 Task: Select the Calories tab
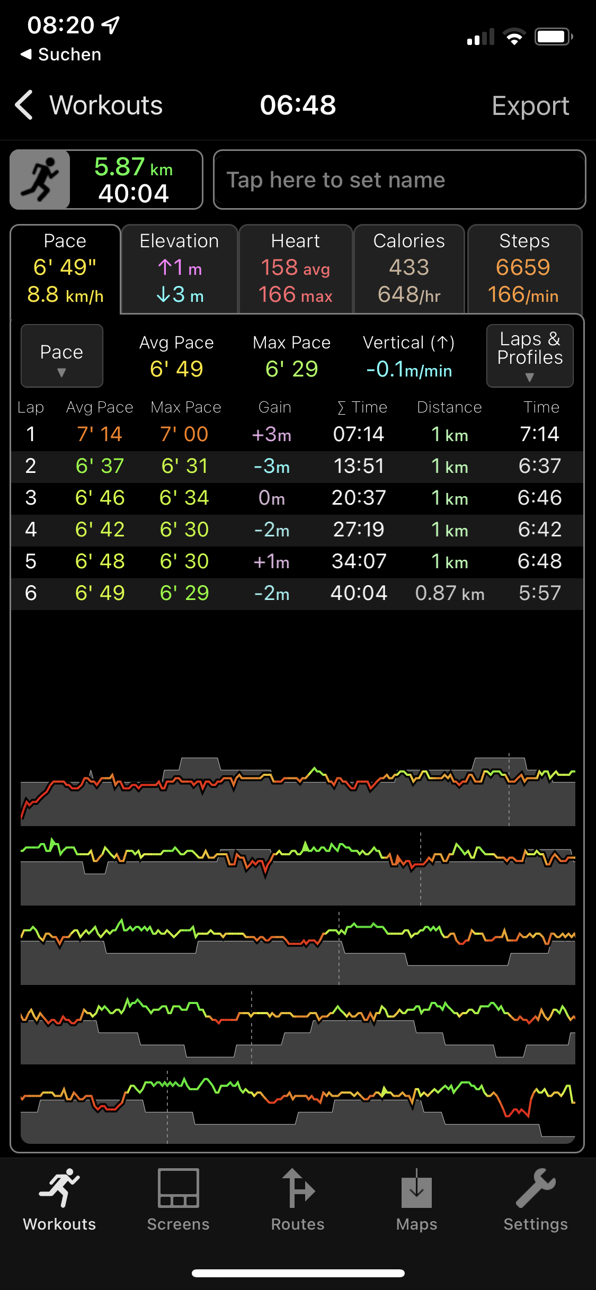coord(409,269)
